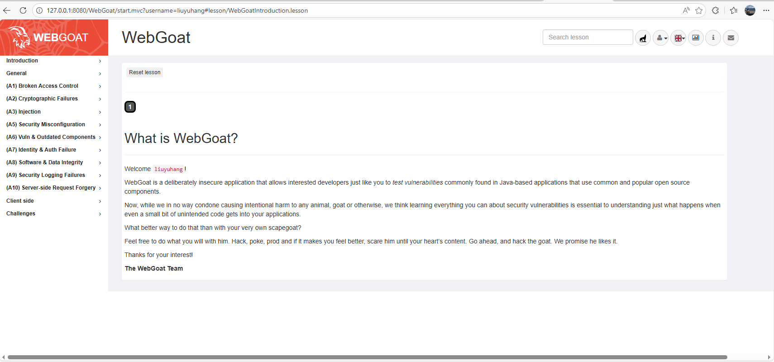Expand (A1) Broken Access Control chevron
The height and width of the screenshot is (362, 774).
(x=100, y=86)
